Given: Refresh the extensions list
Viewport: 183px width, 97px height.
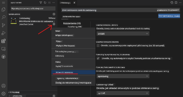Looking at the screenshot, I should point(45,3).
